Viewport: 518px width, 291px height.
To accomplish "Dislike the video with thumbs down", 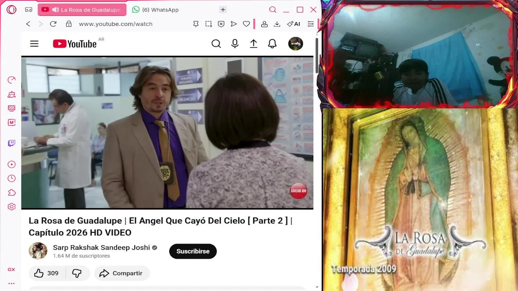I will [x=77, y=273].
